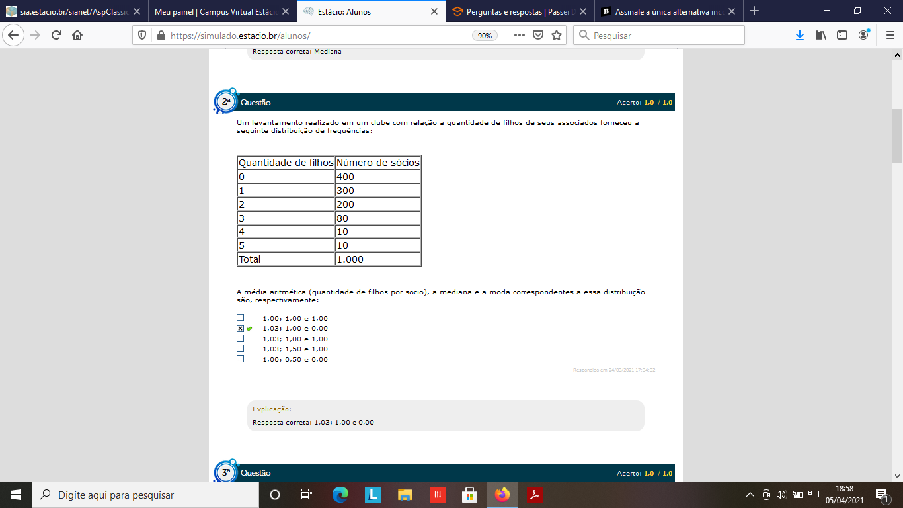Check the option 1,00; 1,00 e 1,00
This screenshot has width=903, height=508.
[241, 318]
